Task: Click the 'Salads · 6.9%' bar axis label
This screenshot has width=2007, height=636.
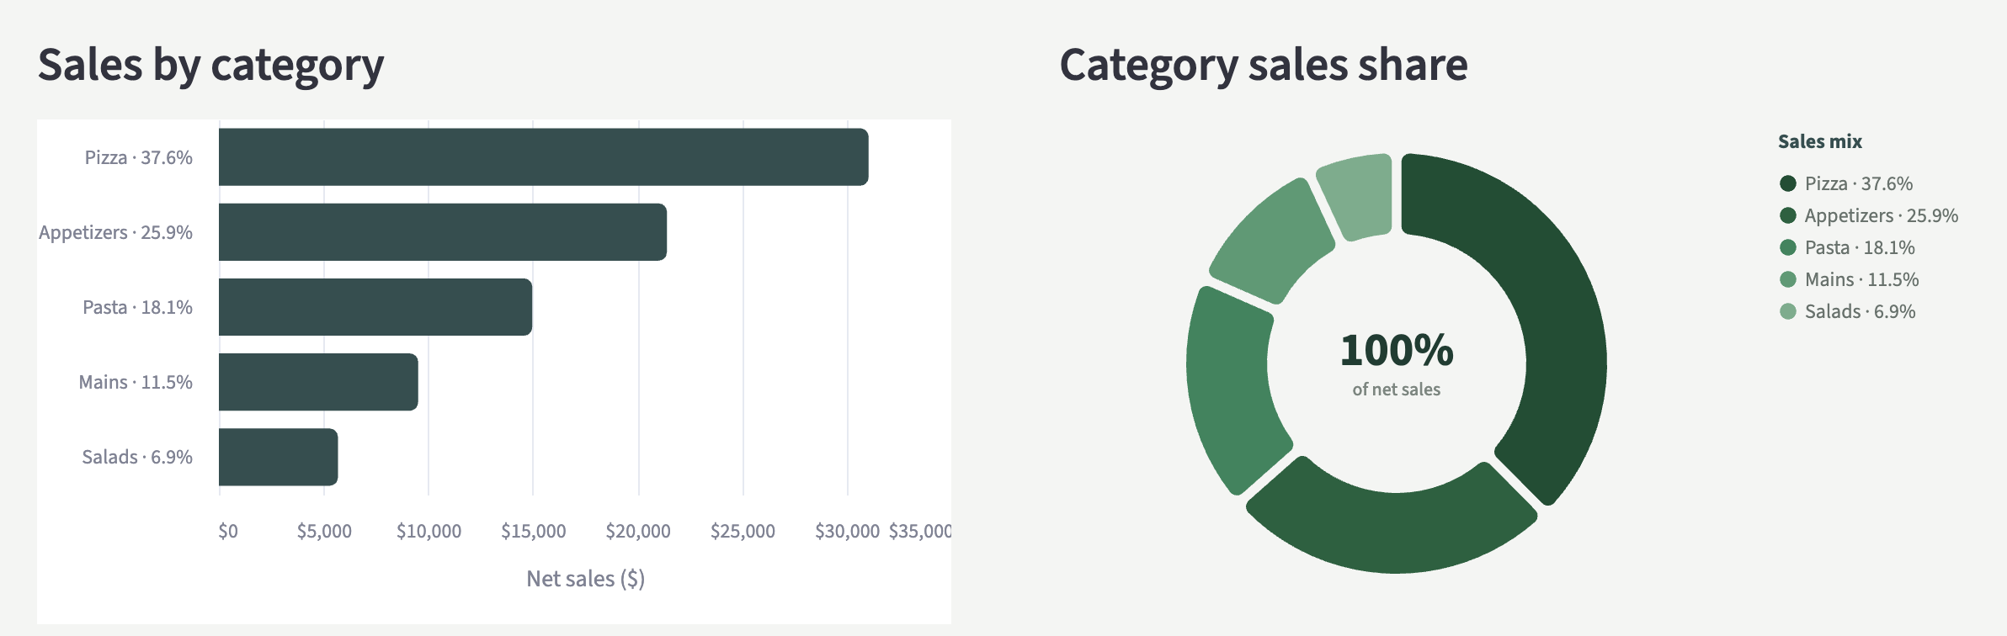Action: pyautogui.click(x=137, y=457)
